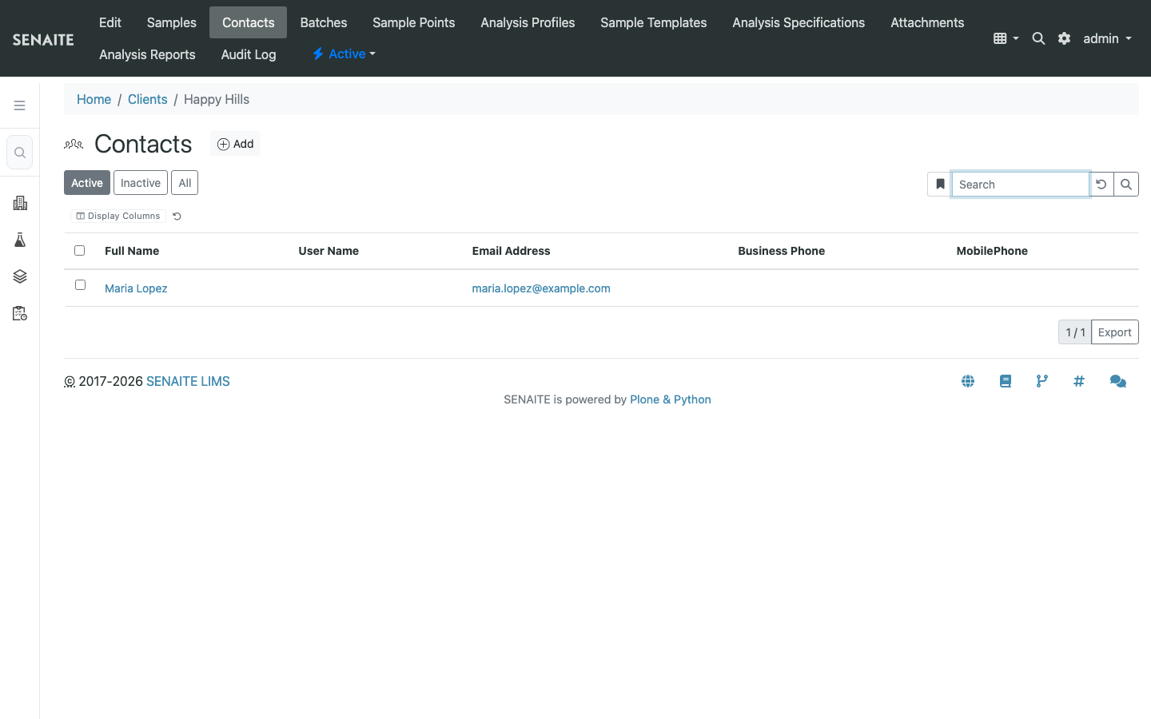The width and height of the screenshot is (1151, 719).
Task: Open the Samples flask icon in the sidebar
Action: coord(20,240)
